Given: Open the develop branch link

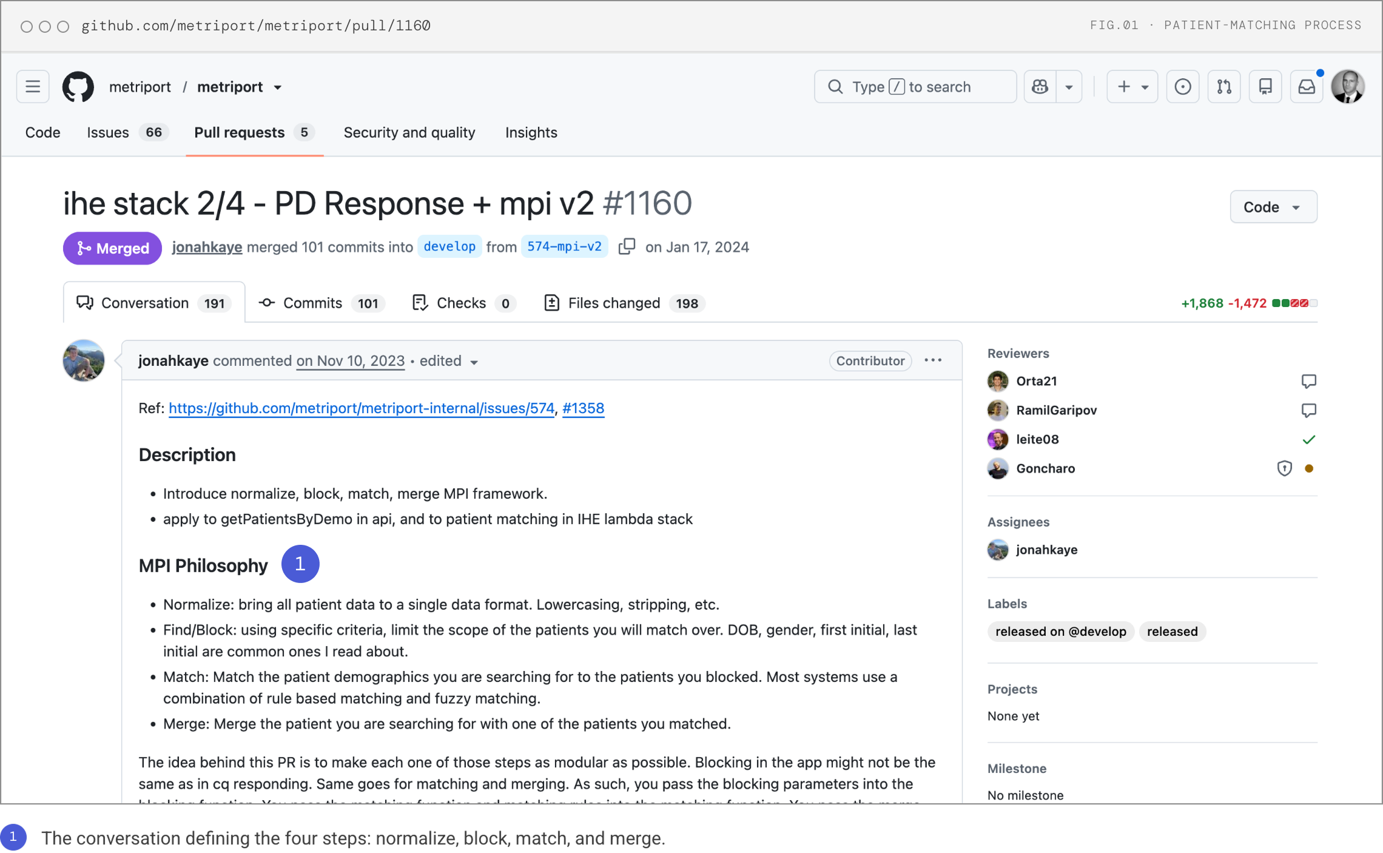Looking at the screenshot, I should pyautogui.click(x=449, y=246).
